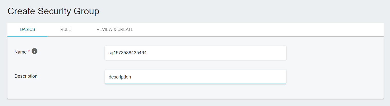
Task: Switch to the RULE tab
Action: (x=66, y=29)
